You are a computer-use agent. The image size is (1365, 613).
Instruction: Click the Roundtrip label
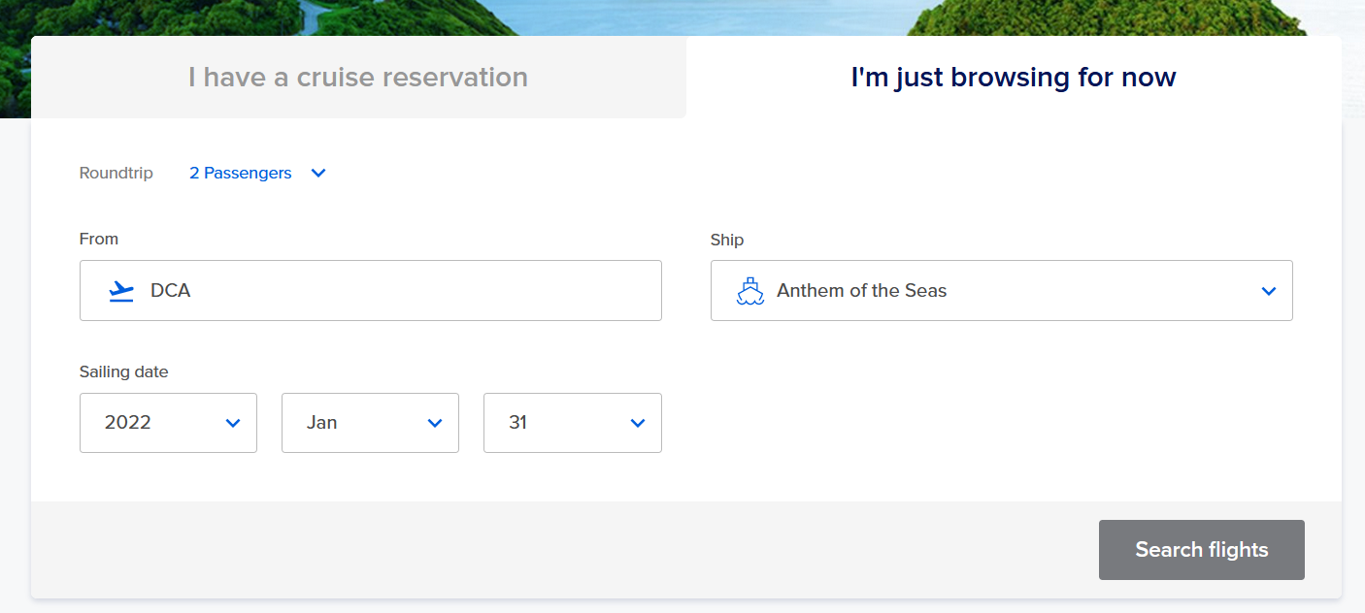pos(117,174)
